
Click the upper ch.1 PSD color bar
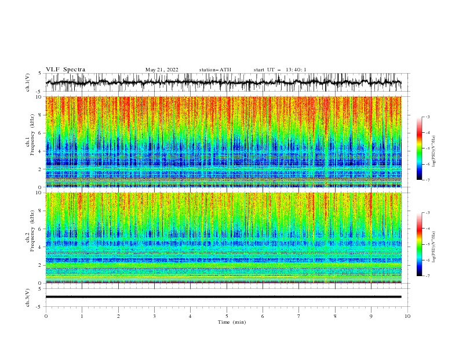click(x=419, y=148)
